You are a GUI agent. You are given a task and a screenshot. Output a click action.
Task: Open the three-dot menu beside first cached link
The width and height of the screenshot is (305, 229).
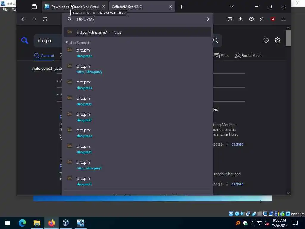(x=227, y=144)
